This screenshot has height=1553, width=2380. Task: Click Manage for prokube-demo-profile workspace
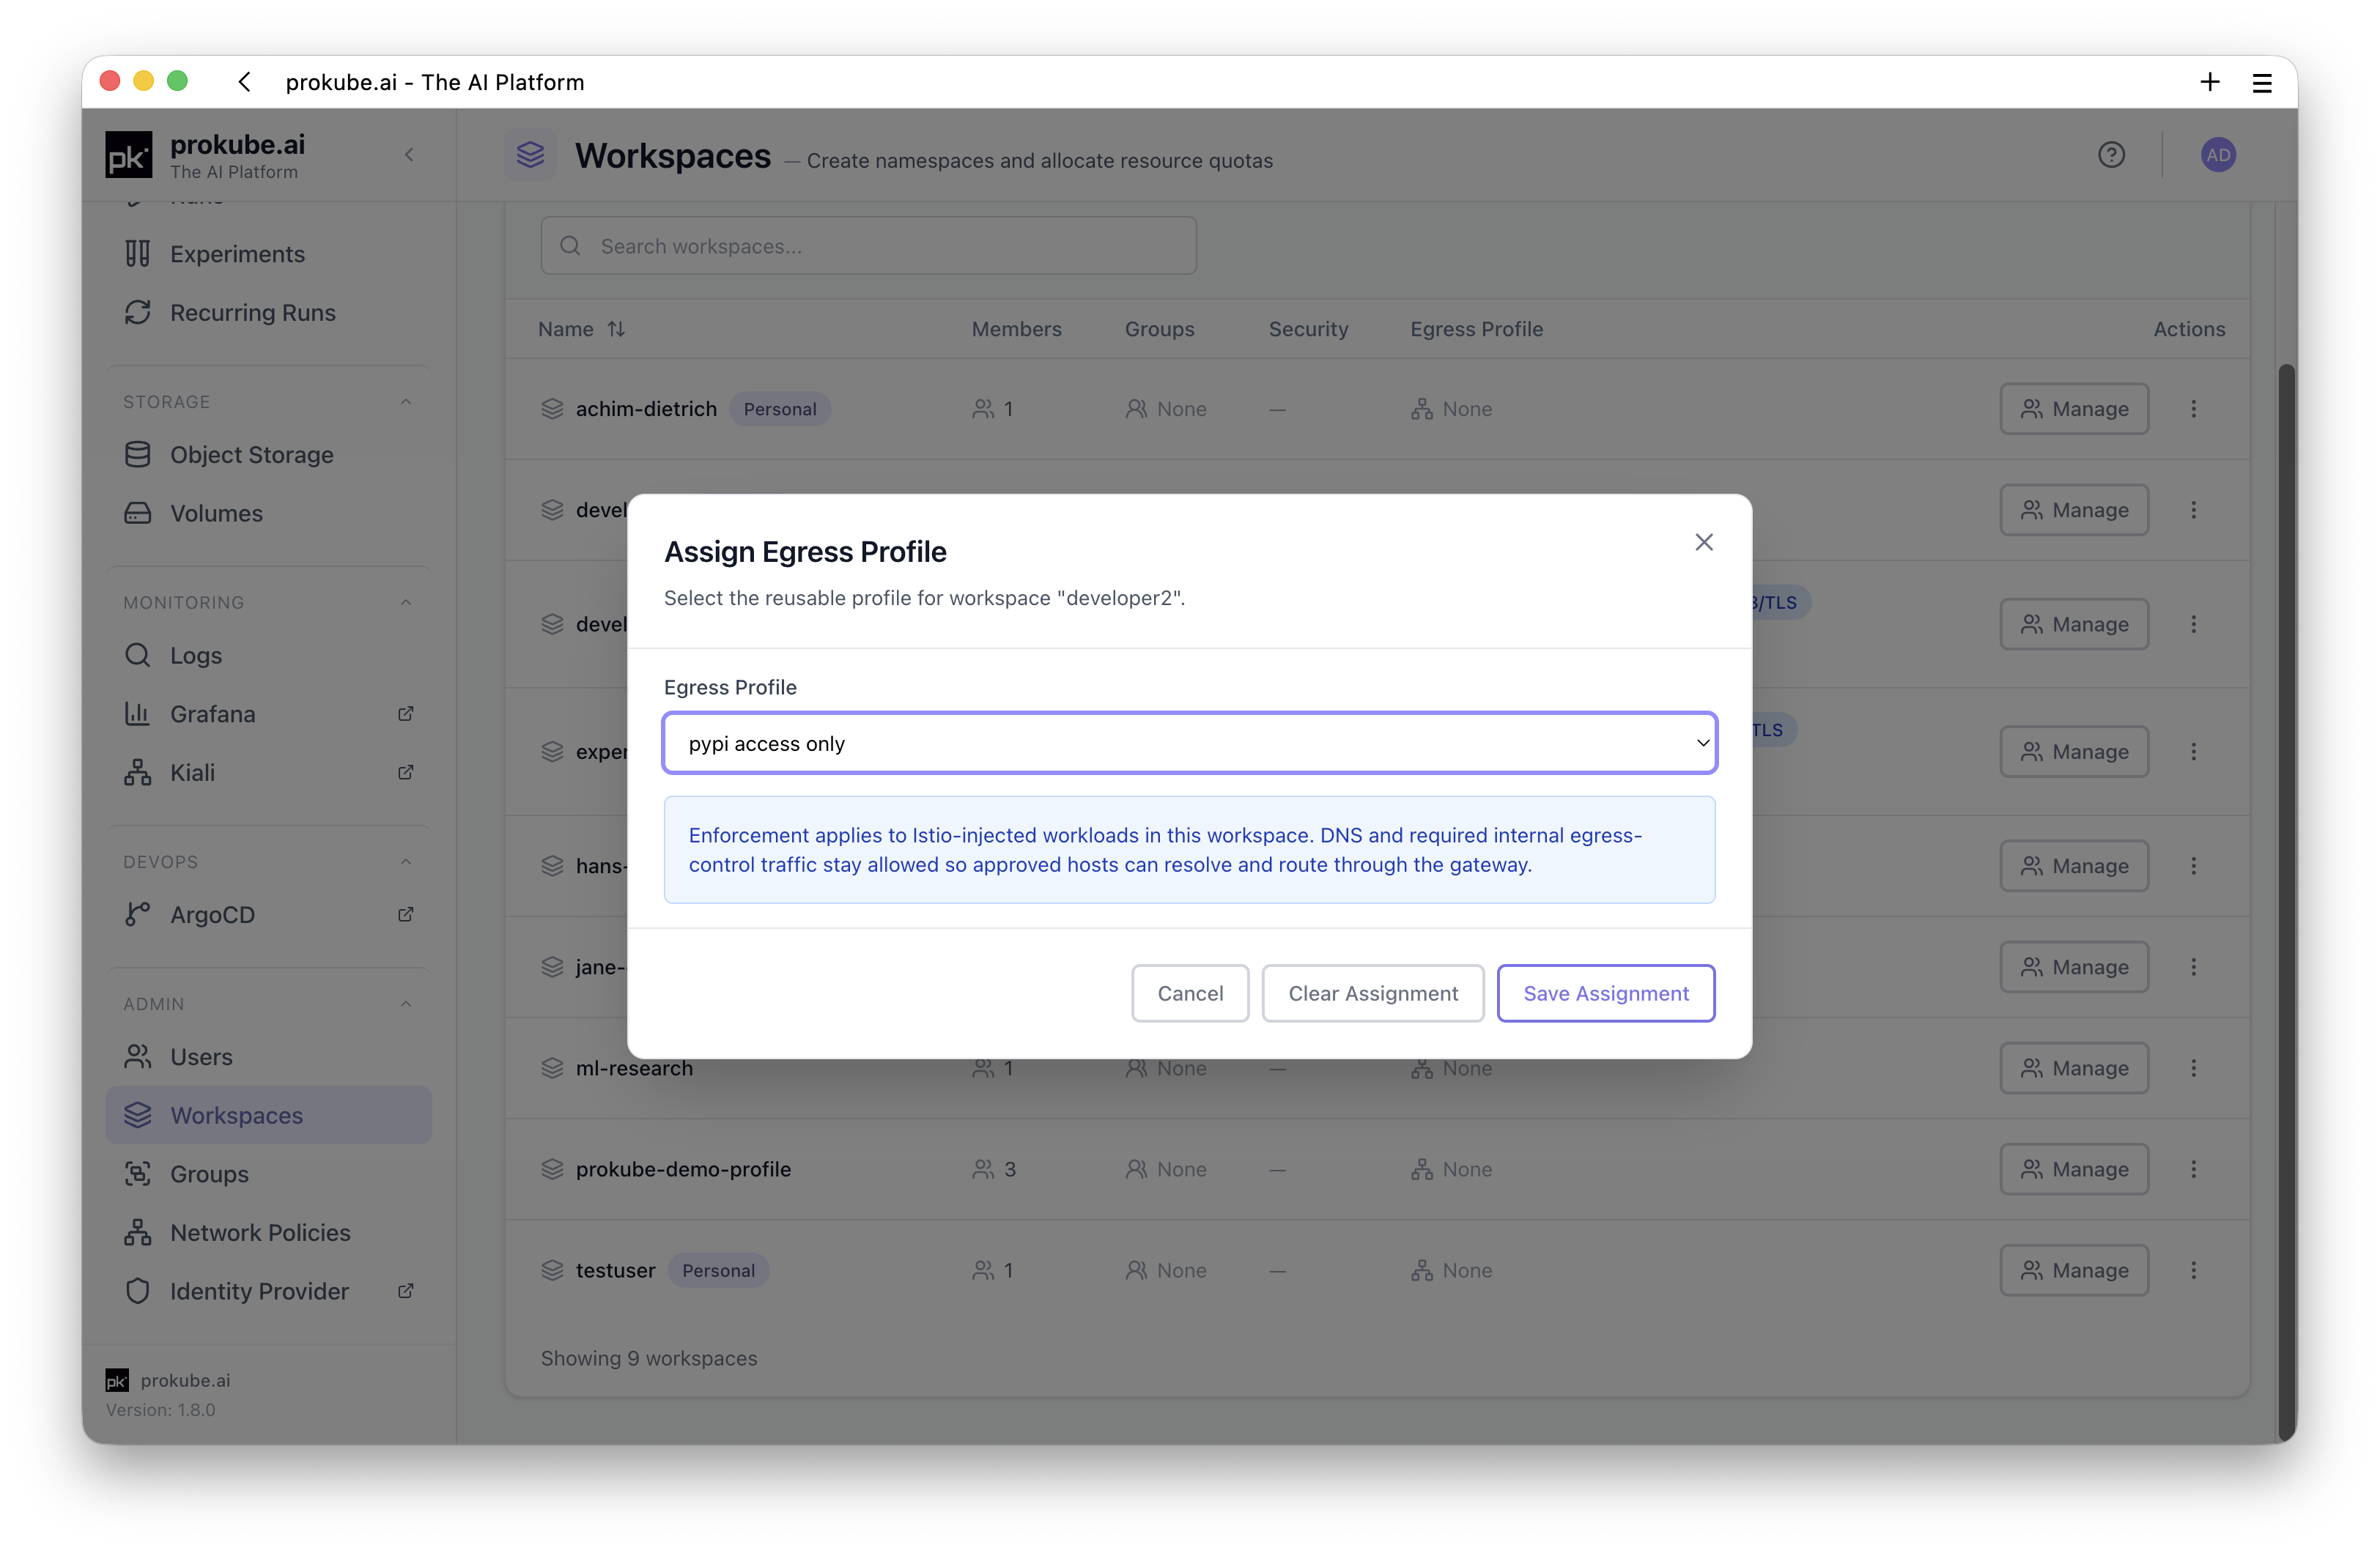[2074, 1169]
